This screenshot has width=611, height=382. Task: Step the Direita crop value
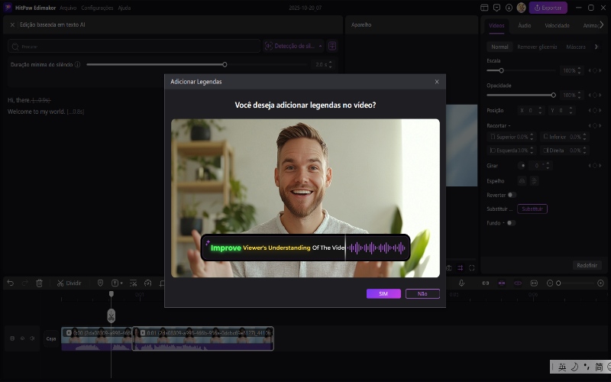pyautogui.click(x=584, y=150)
